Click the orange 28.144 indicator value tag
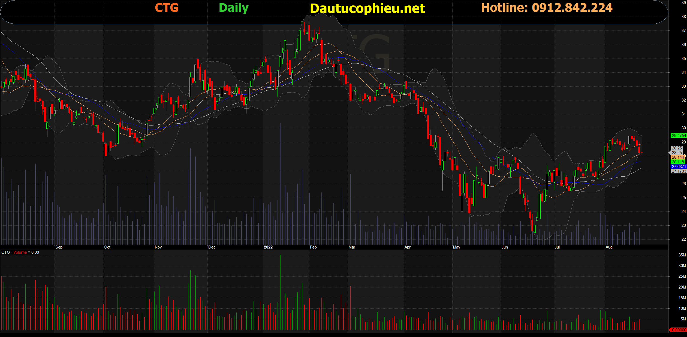Image resolution: width=687 pixels, height=337 pixels. 678,157
